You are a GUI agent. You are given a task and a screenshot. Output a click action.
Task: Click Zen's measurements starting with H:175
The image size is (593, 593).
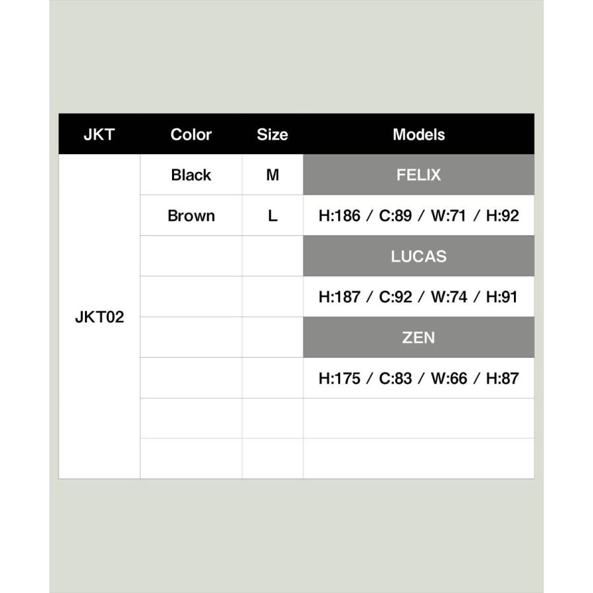click(x=418, y=378)
